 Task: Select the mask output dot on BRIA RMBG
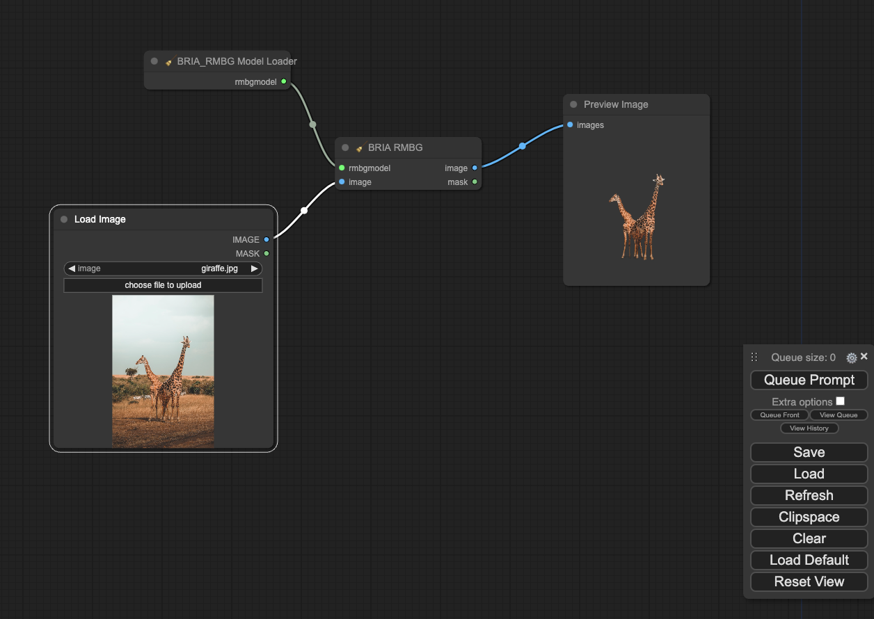tap(475, 182)
